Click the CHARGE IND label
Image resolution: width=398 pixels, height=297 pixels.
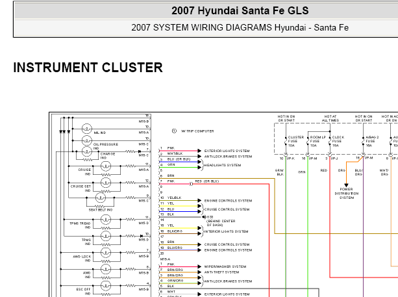tap(108, 156)
